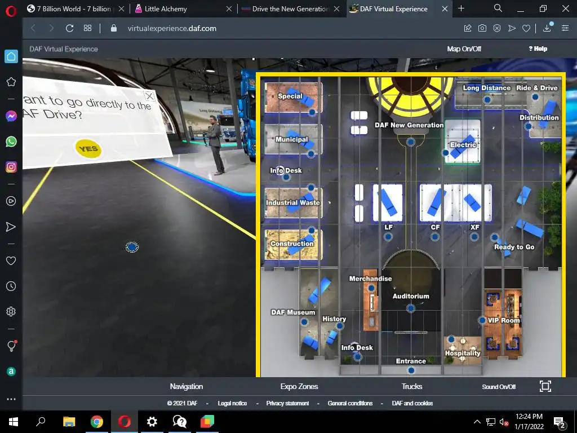Jump to the Municipal zone marker

click(x=311, y=154)
